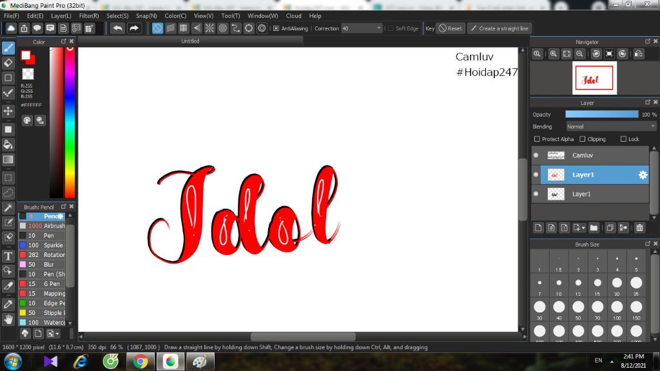Select the Move tool

(x=8, y=111)
